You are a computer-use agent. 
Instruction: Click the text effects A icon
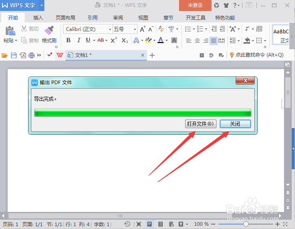click(136, 40)
